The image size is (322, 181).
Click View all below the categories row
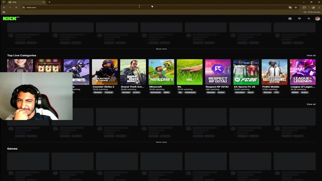[x=311, y=104]
